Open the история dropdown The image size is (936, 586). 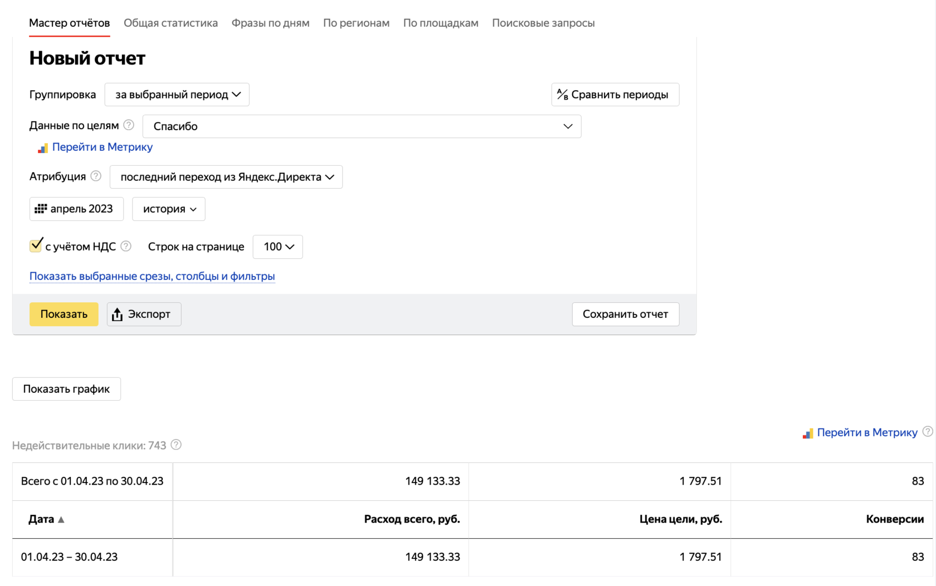click(x=169, y=209)
